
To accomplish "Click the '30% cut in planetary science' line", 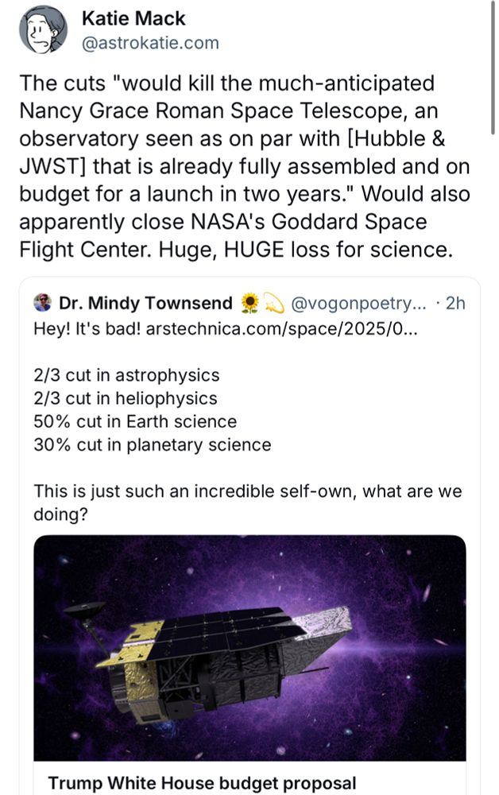I will point(153,445).
